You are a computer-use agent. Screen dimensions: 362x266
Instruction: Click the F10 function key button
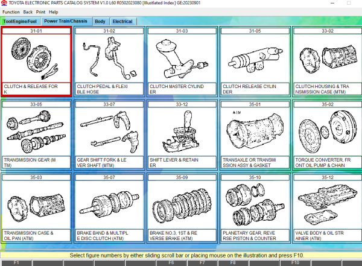(x=295, y=263)
